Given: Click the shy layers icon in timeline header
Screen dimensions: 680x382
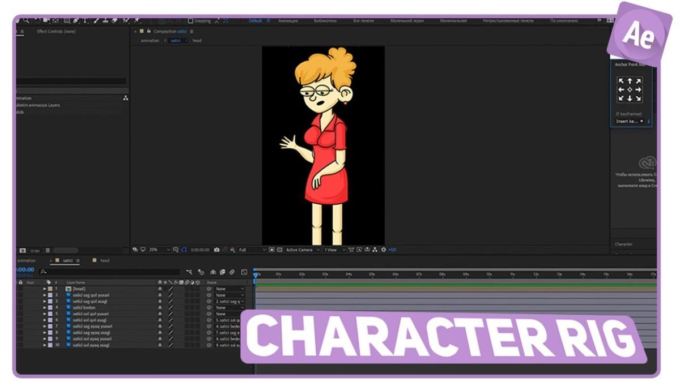Looking at the screenshot, I should coord(213,272).
